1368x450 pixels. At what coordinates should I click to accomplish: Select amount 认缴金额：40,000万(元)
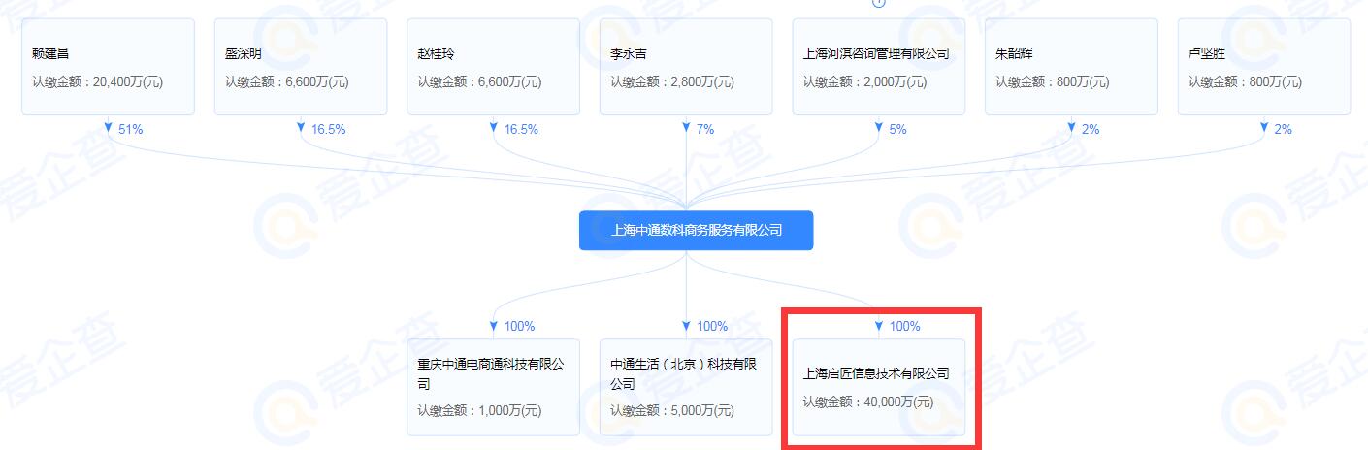868,402
